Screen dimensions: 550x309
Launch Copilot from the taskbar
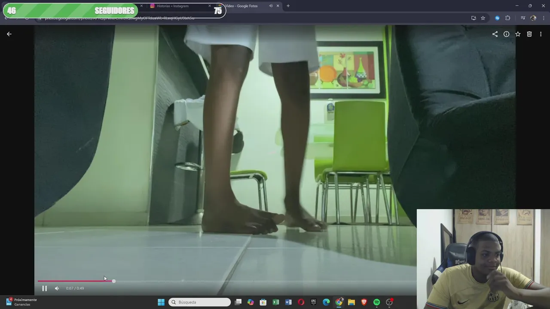point(251,302)
